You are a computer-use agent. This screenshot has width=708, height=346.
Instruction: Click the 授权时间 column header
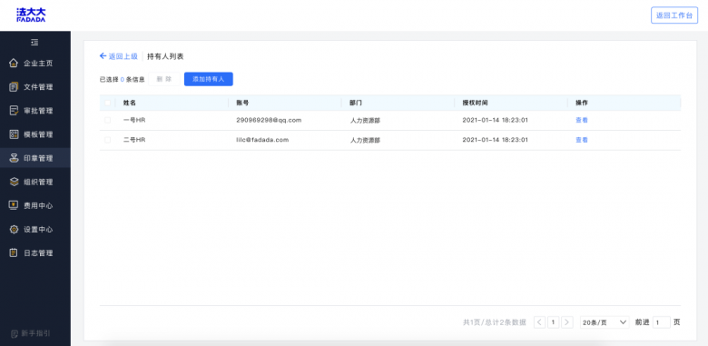(x=475, y=103)
